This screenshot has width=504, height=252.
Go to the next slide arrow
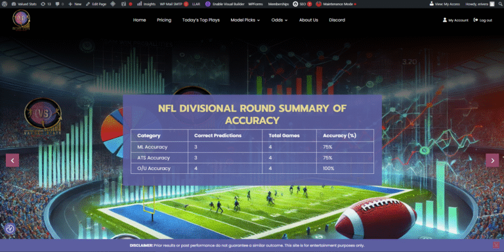tap(492, 160)
